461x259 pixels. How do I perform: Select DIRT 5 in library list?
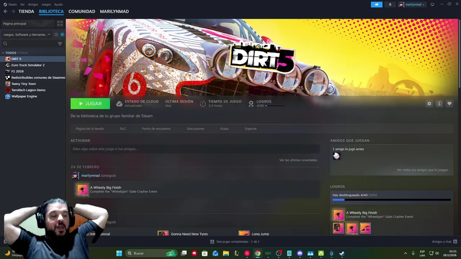[x=33, y=59]
